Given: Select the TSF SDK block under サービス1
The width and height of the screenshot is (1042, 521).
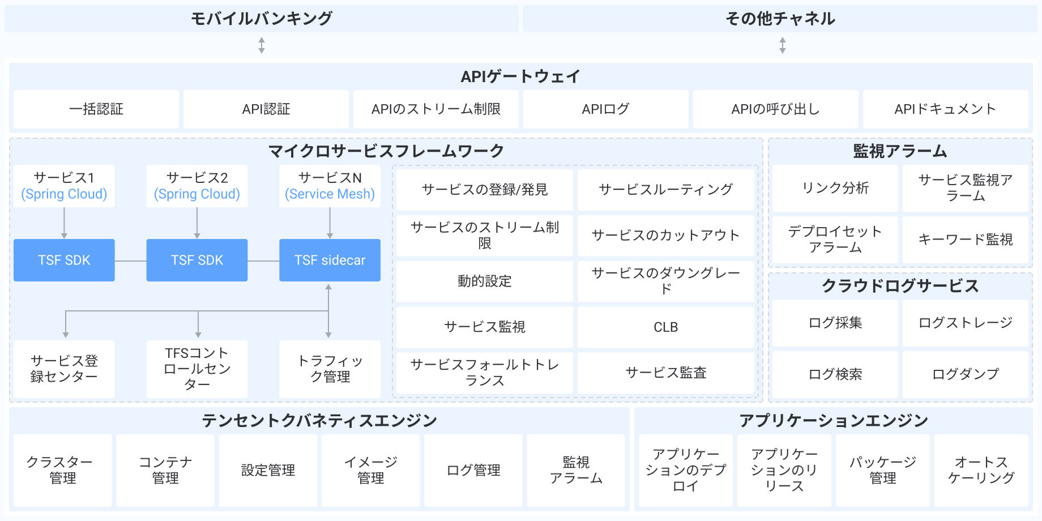Looking at the screenshot, I should point(64,260).
